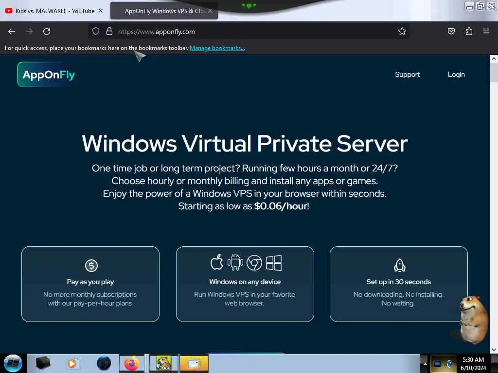The width and height of the screenshot is (498, 373).
Task: Bookmark this page with the star icon
Action: [x=402, y=31]
